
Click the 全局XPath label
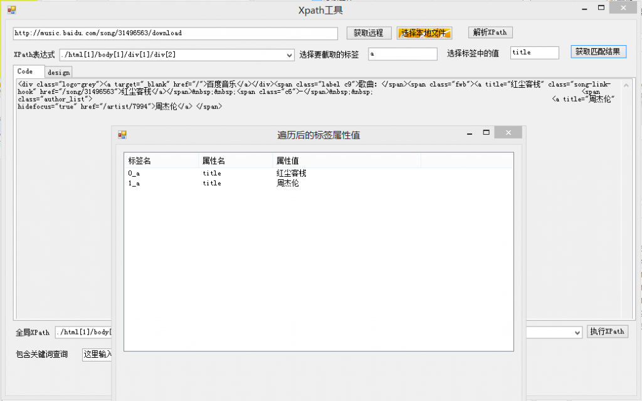pos(33,333)
